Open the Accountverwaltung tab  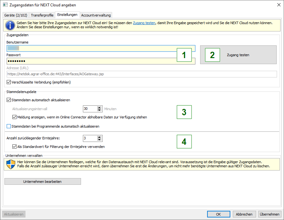coord(96,15)
